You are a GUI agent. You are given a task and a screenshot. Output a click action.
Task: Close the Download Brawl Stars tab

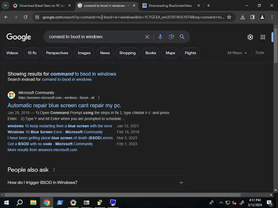coord(69,5)
